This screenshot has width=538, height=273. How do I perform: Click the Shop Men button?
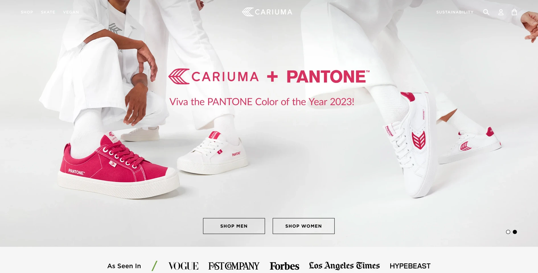pyautogui.click(x=234, y=226)
